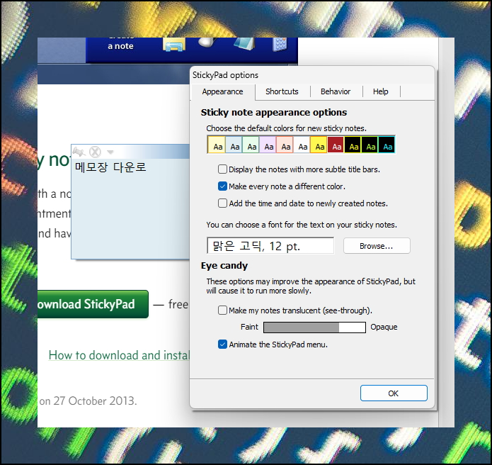
Task: Choose the pink note color swatch
Action: (285, 145)
